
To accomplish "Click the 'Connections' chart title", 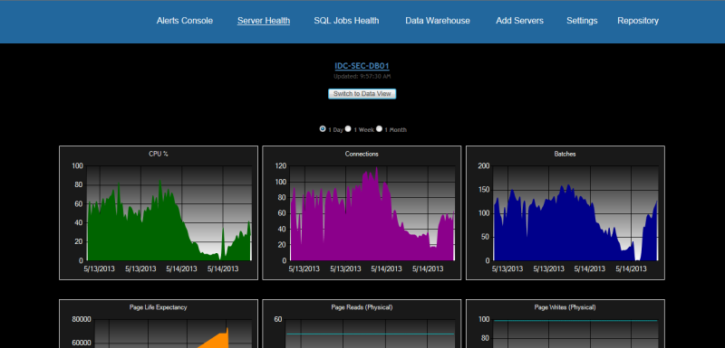I will [362, 154].
